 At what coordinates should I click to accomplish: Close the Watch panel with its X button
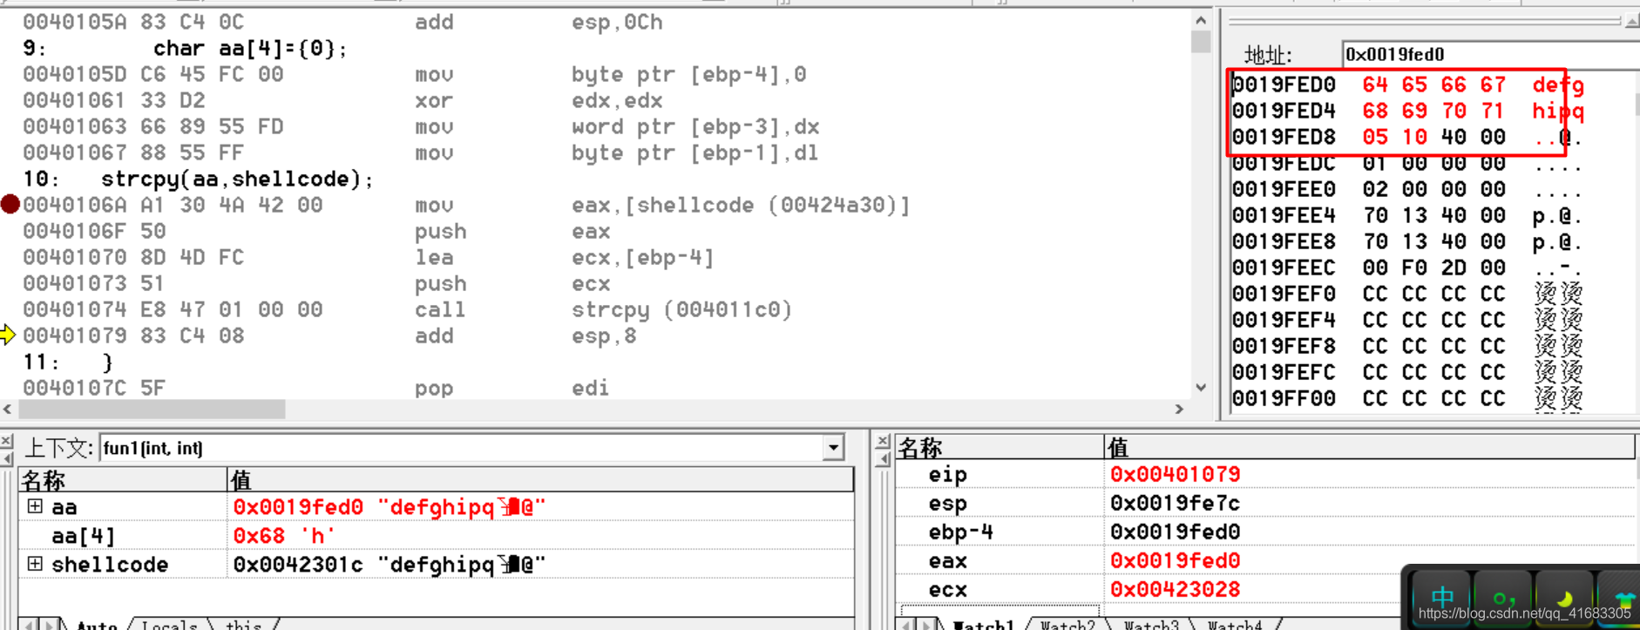[883, 442]
